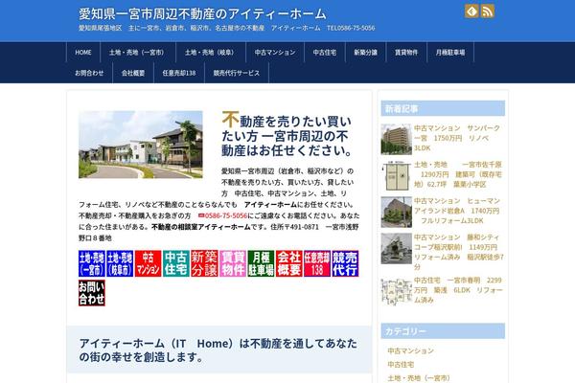Image resolution: width=575 pixels, height=383 pixels.
Task: Click the サンパーク一宮 apartment building thumbnail
Action: 396,139
